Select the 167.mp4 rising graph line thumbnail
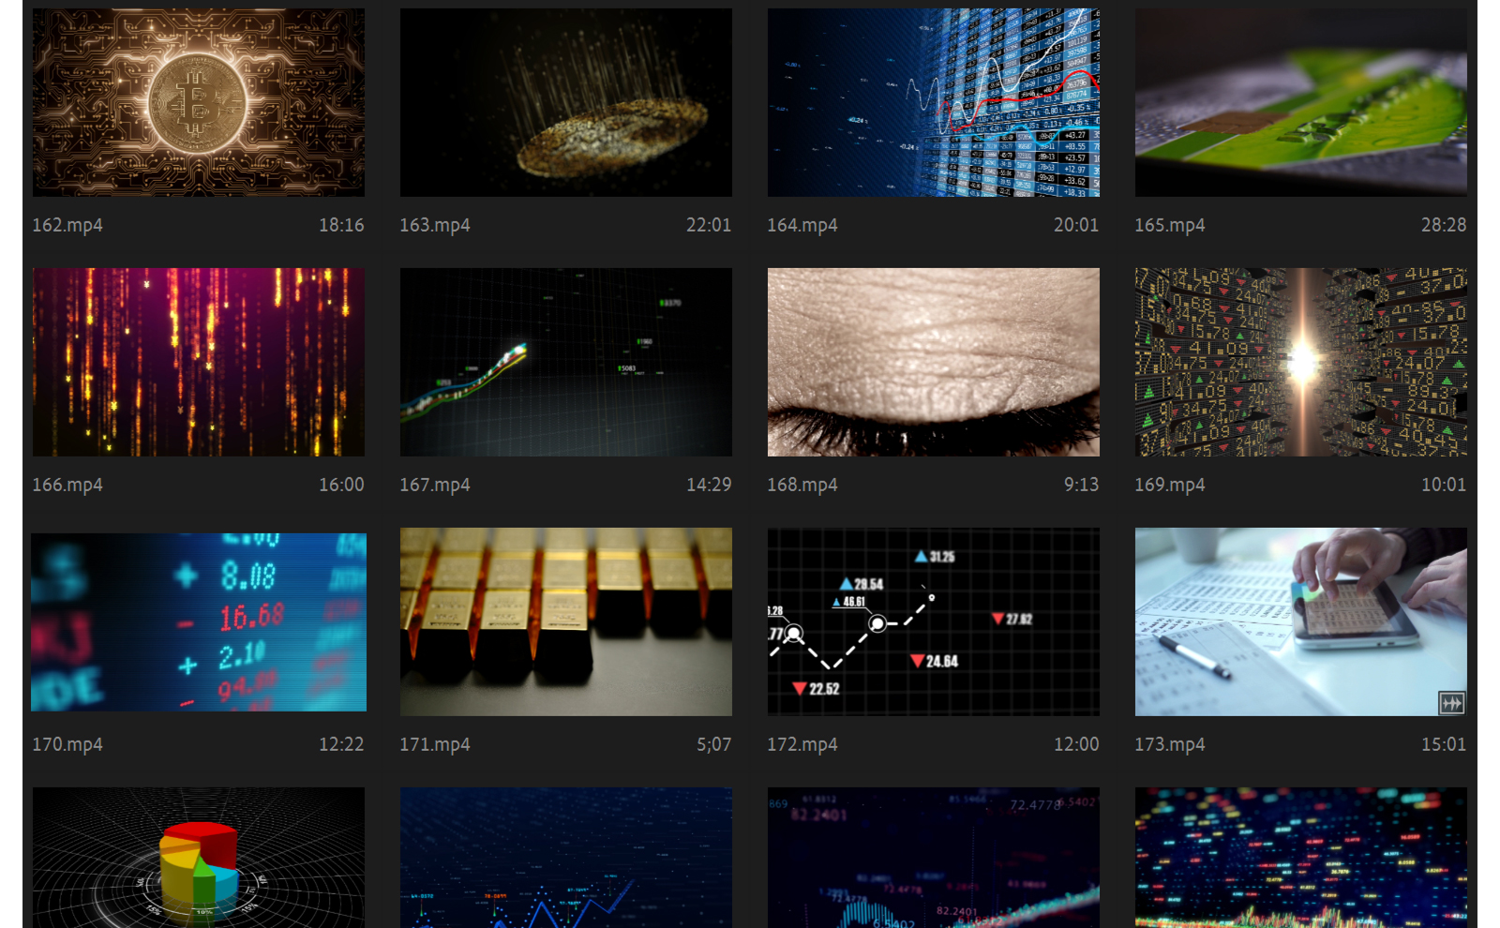Viewport: 1500px width, 928px height. pos(566,362)
